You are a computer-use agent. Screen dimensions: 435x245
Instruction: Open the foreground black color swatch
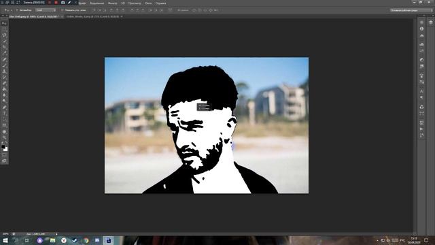(3, 146)
